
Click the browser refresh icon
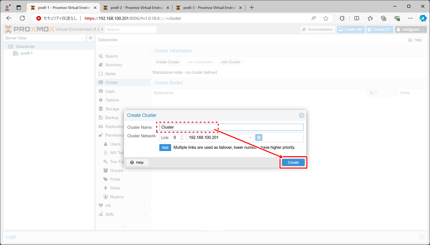tap(23, 18)
